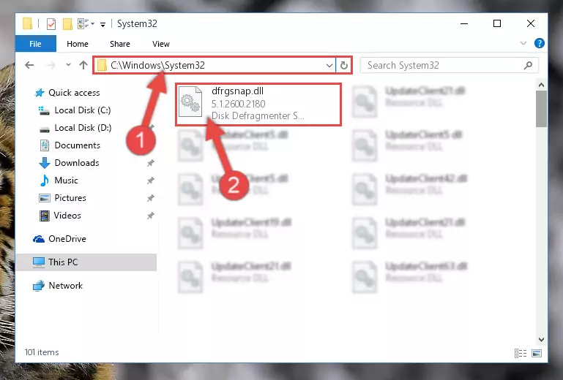Click the address bar path C:\Windows\System32

(157, 65)
